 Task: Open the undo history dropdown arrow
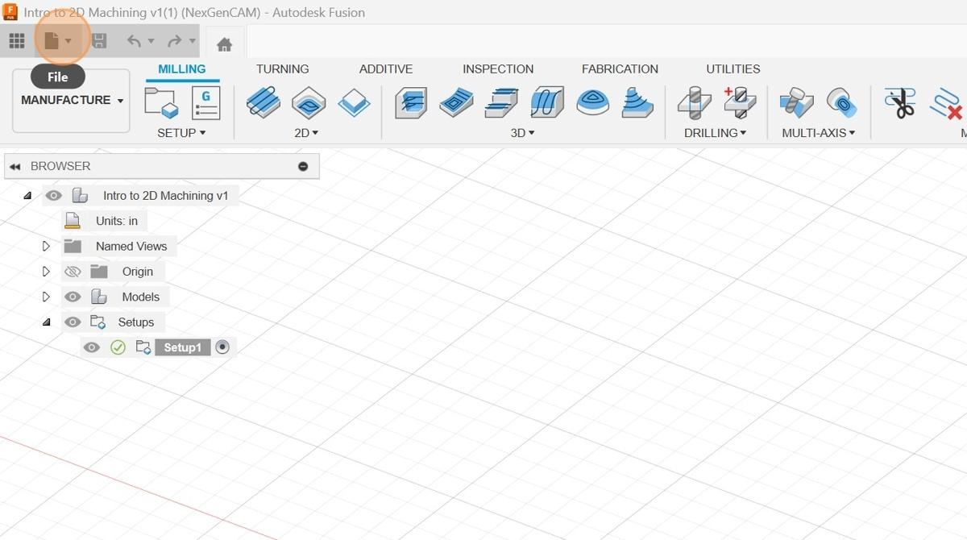[x=151, y=41]
